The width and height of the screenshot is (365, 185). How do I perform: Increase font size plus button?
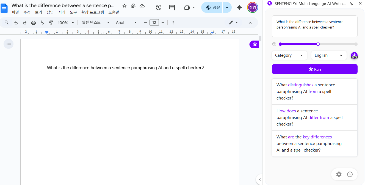[163, 22]
